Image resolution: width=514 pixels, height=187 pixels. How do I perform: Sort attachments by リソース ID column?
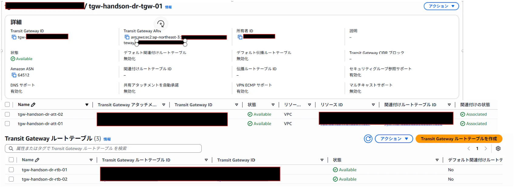(373, 105)
